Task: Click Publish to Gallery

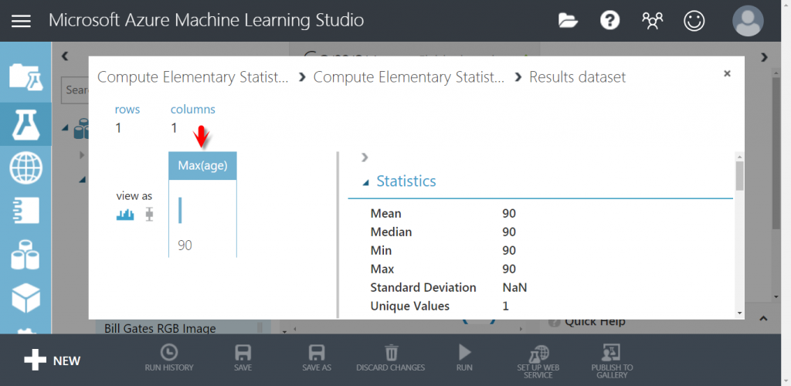Action: (x=612, y=362)
